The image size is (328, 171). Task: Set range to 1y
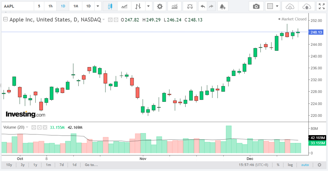[x=35, y=165]
